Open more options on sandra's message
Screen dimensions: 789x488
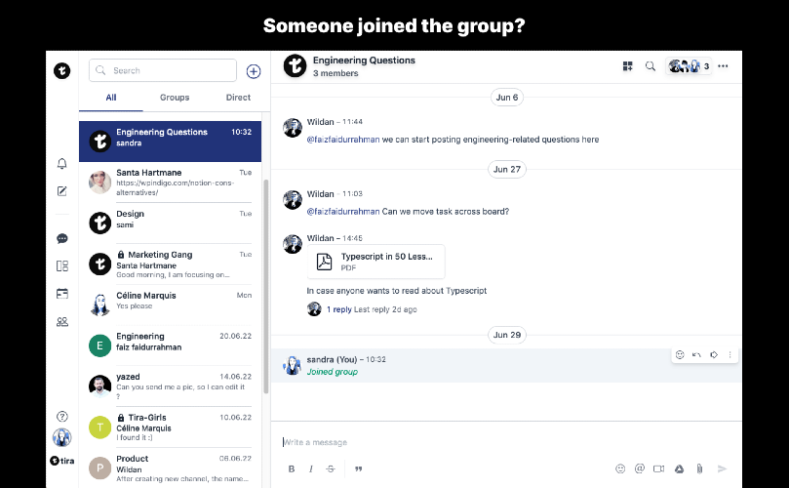[730, 354]
